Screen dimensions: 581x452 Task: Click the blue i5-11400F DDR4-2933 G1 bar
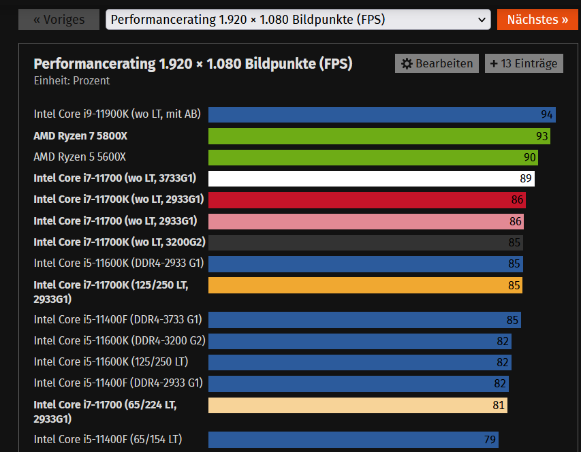click(359, 384)
